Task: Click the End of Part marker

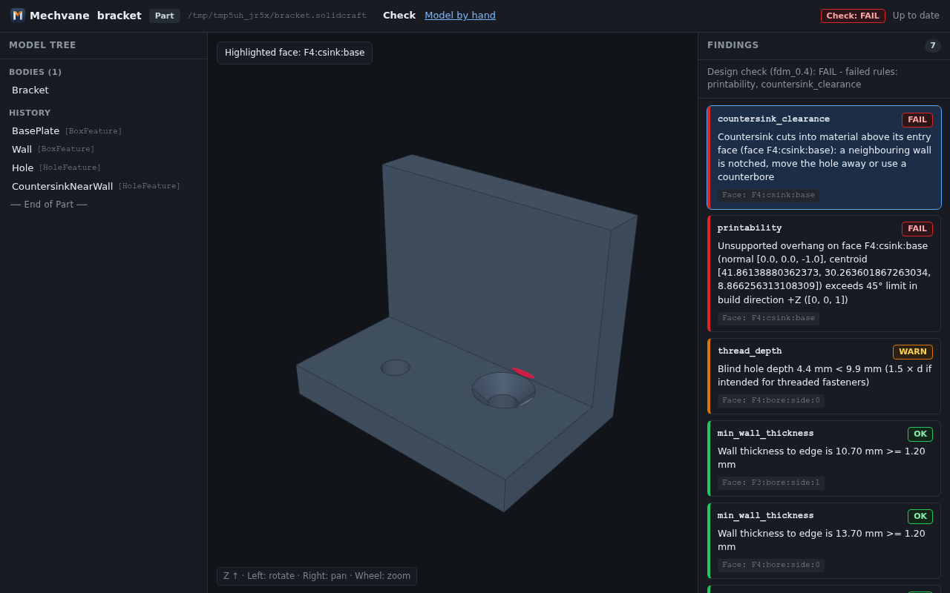Action: pyautogui.click(x=49, y=205)
